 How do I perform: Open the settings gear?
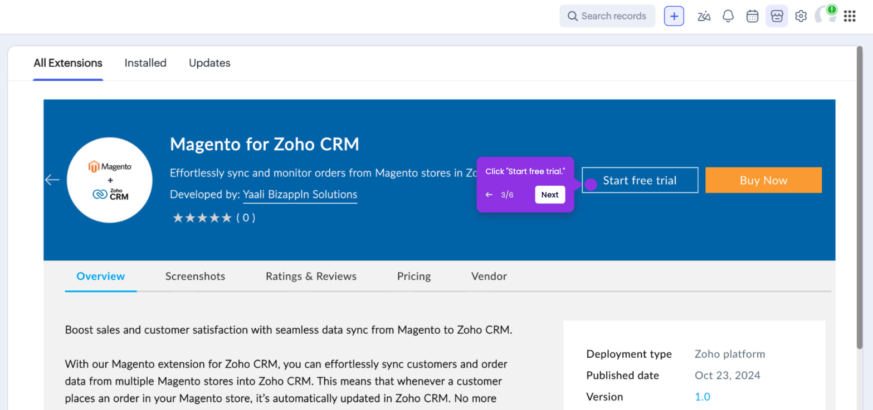click(x=801, y=16)
